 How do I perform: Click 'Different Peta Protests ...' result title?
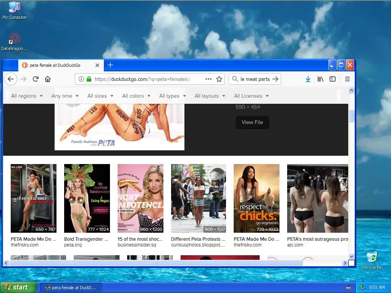coord(198,239)
